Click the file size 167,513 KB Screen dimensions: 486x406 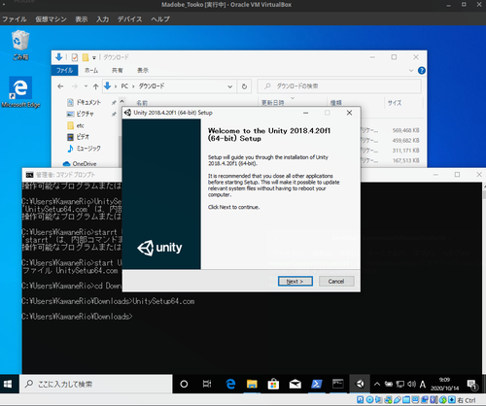click(405, 160)
